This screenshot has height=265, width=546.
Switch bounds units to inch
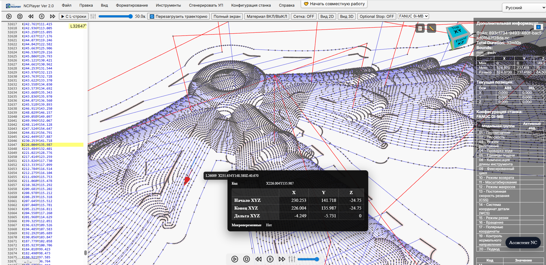491,53
